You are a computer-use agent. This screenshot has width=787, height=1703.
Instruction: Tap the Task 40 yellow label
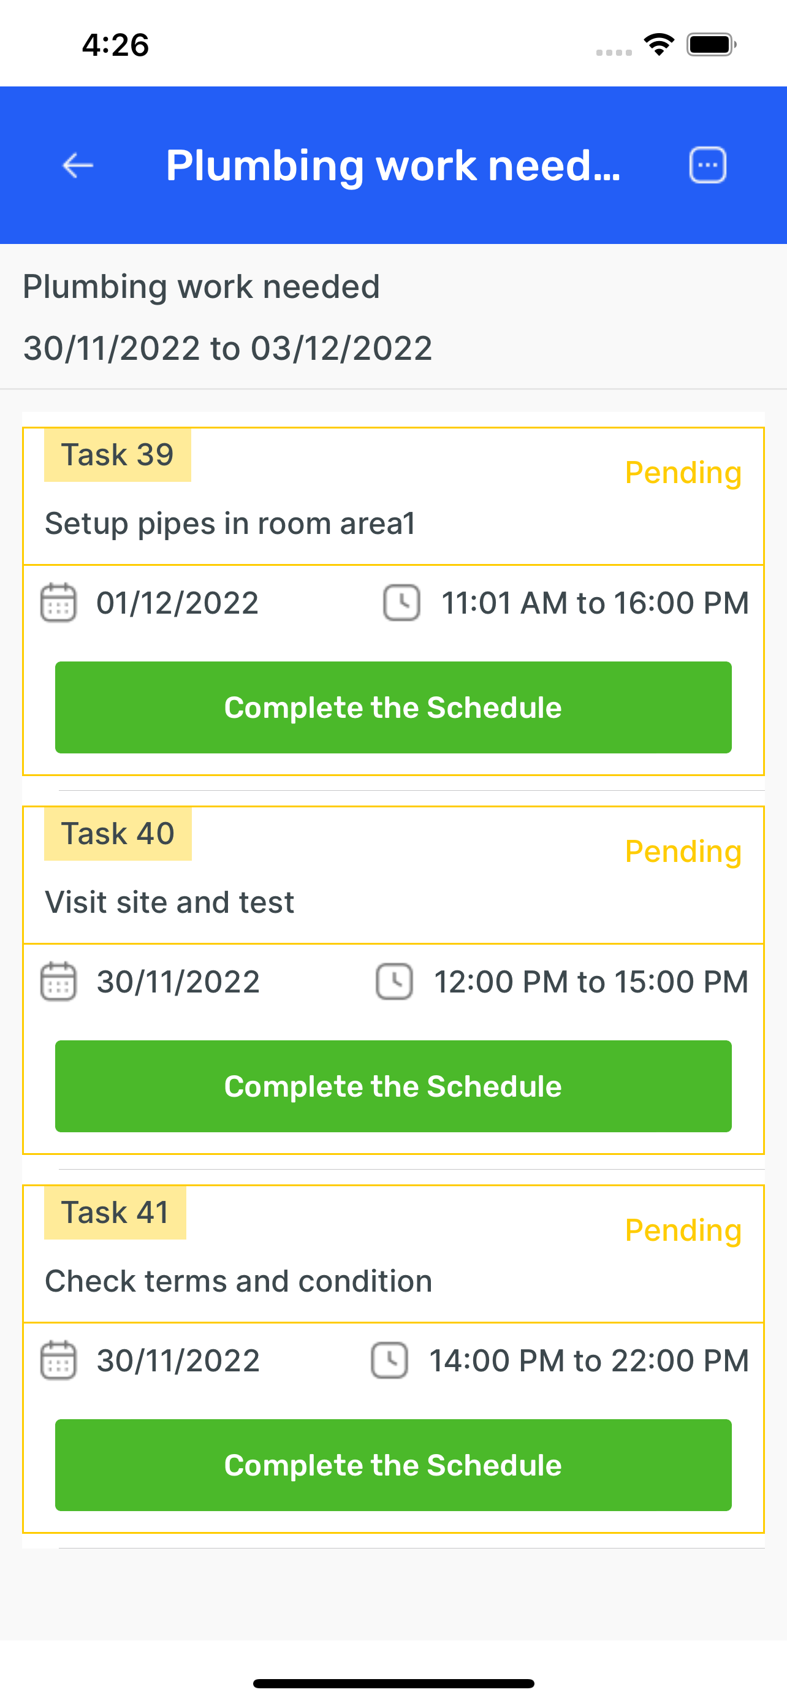coord(118,834)
